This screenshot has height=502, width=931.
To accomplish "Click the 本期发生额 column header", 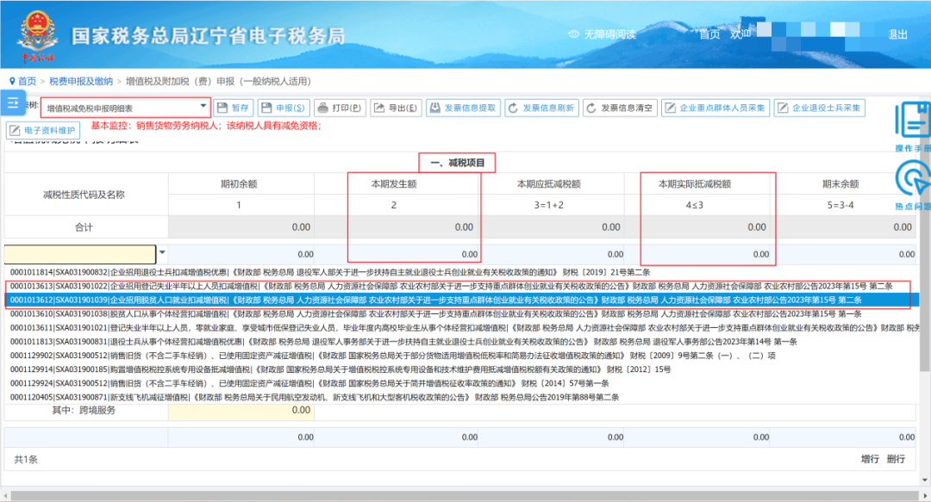I will coord(394,184).
